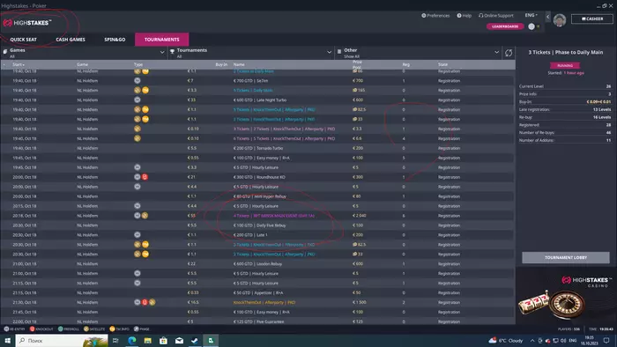Image resolution: width=617 pixels, height=347 pixels.
Task: Open the Help link
Action: 465,15
